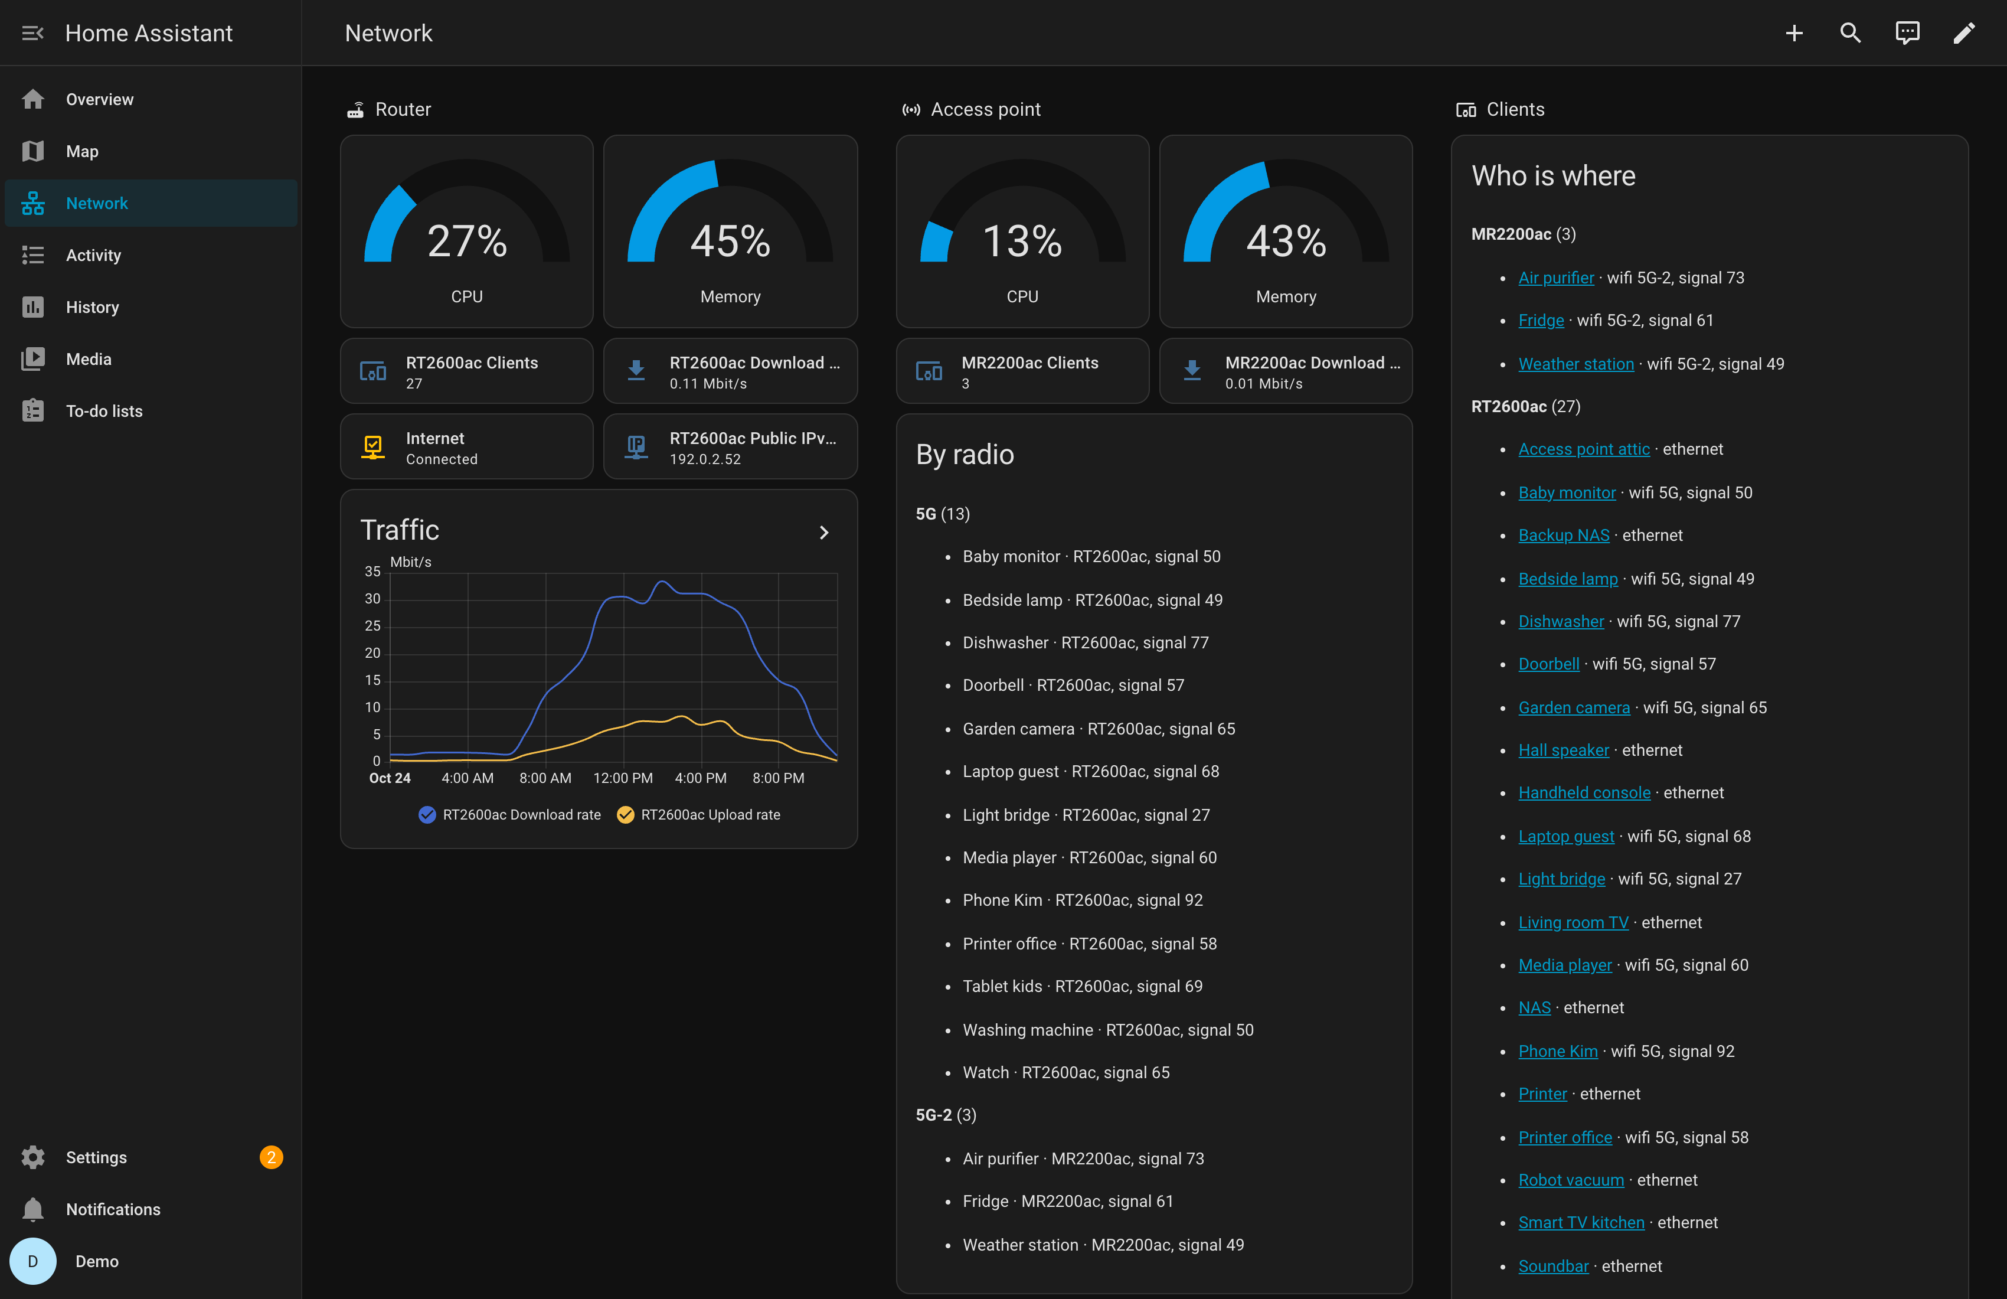Viewport: 2007px width, 1299px height.
Task: Click the RT2600ac Public IPv4 icon
Action: pyautogui.click(x=636, y=447)
